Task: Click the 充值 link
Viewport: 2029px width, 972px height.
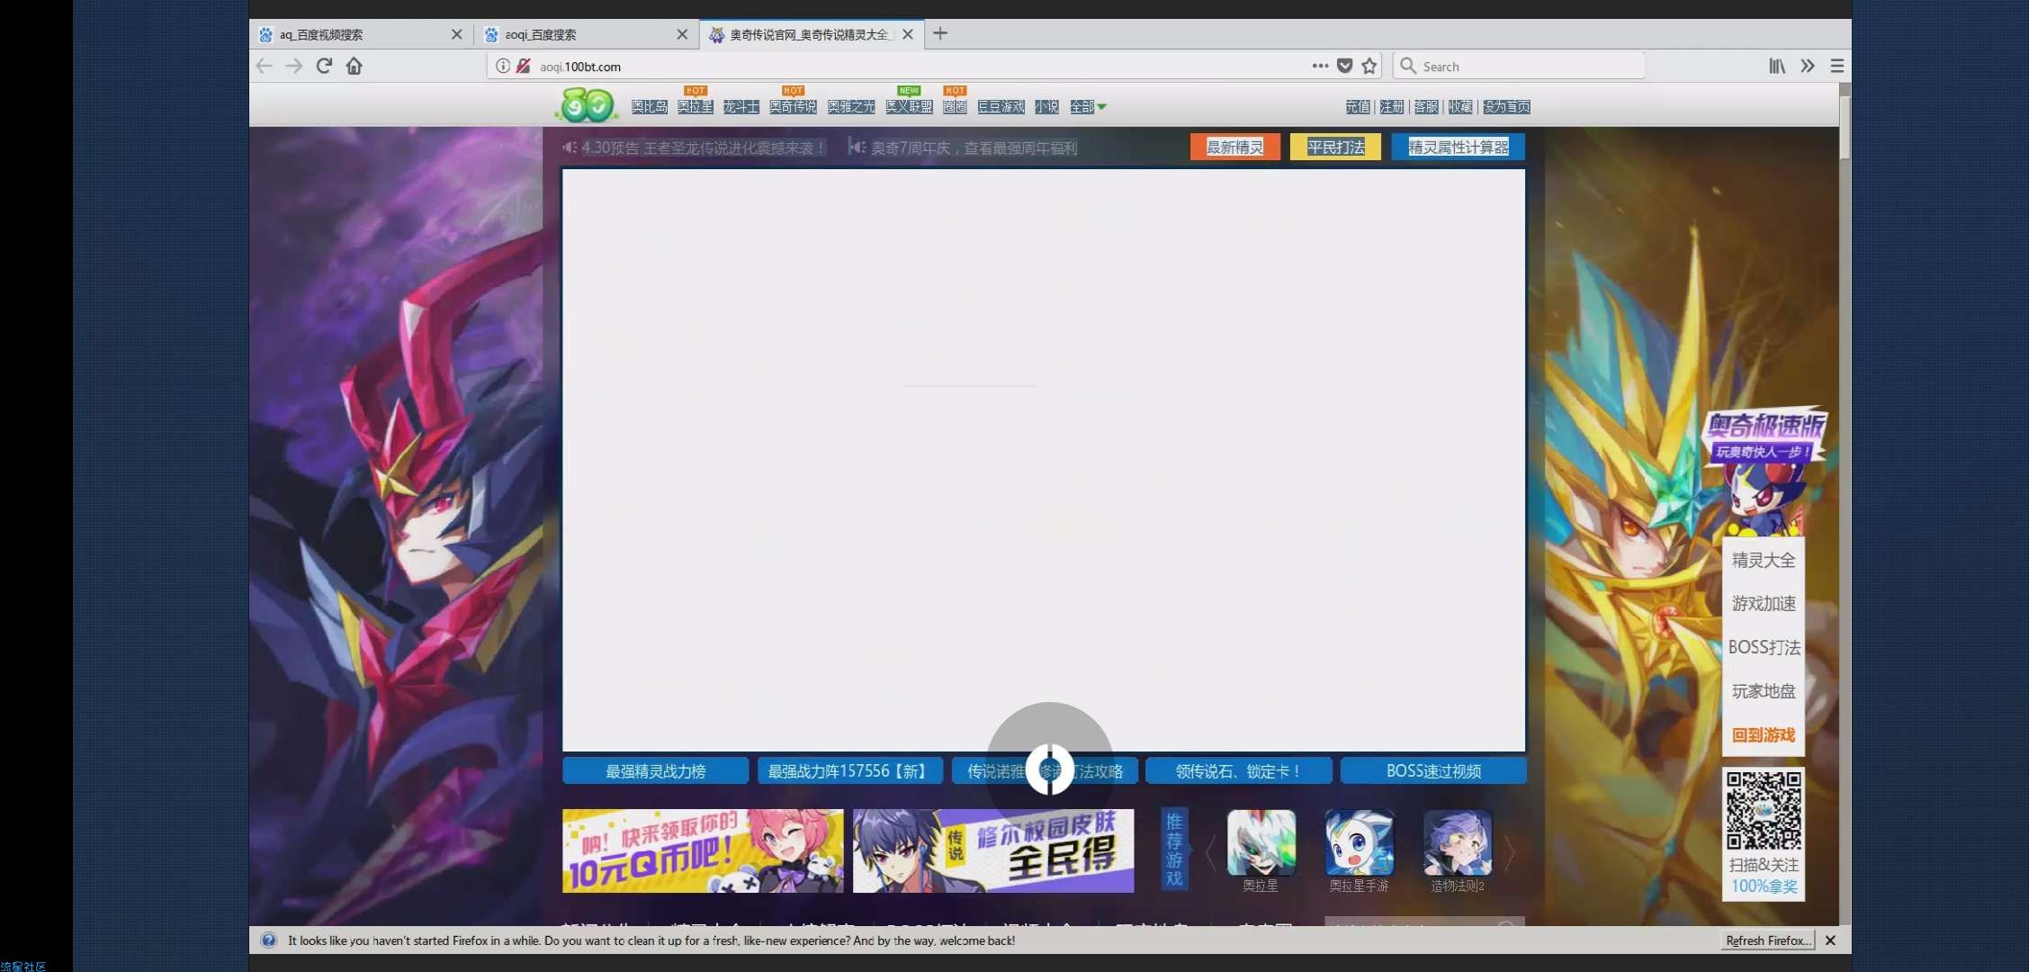Action: click(1358, 107)
